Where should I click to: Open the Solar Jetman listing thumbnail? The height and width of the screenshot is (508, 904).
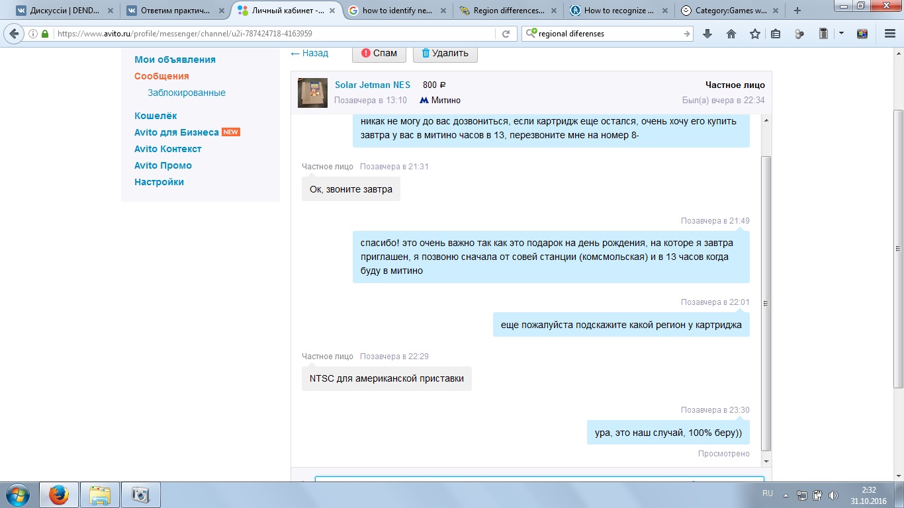pos(312,93)
